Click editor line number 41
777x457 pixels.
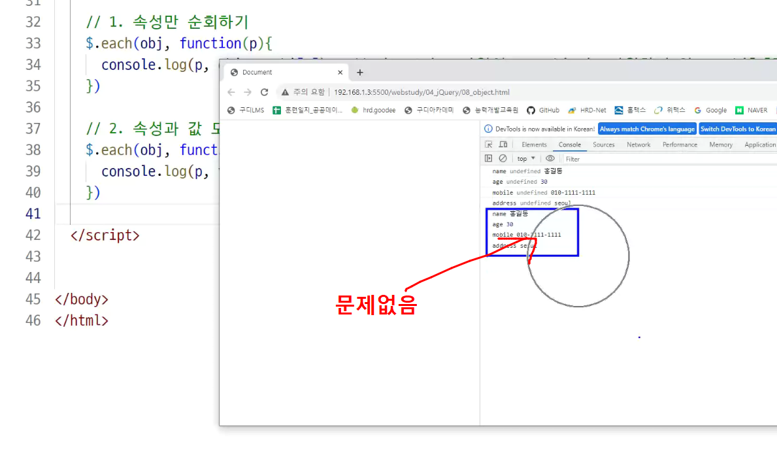(x=33, y=214)
